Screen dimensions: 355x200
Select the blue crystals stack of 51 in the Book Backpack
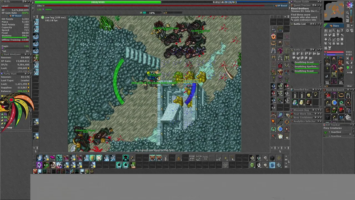tap(341, 117)
